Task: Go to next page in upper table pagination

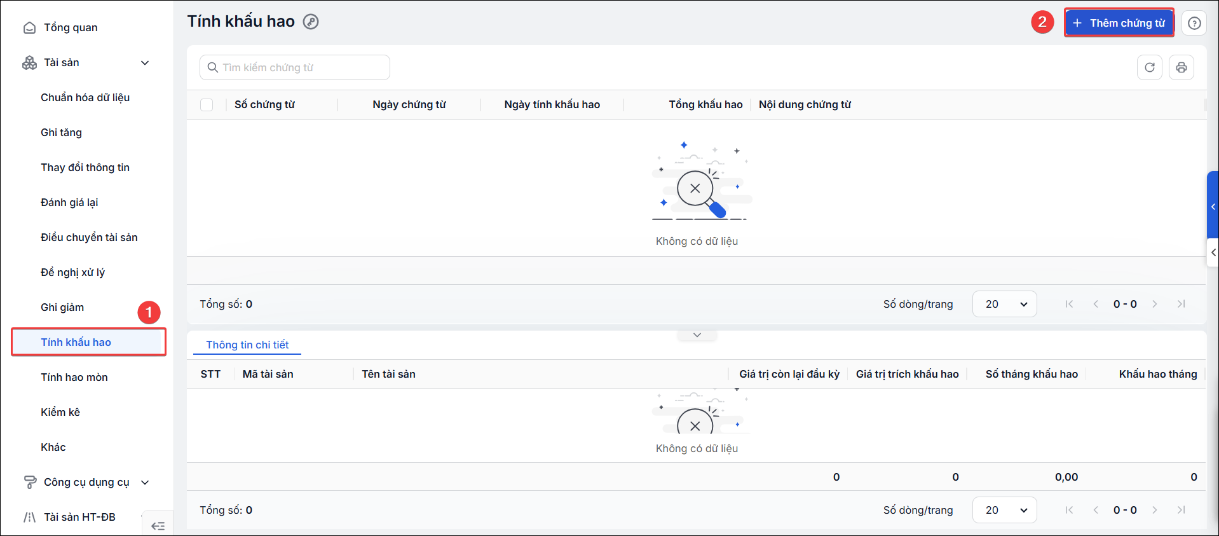Action: tap(1155, 304)
